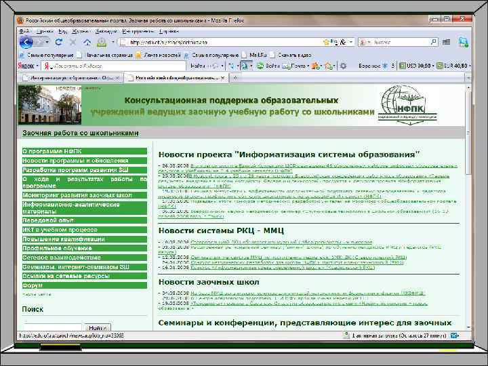Image resolution: width=488 pixels, height=366 pixels.
Task: Open the Инструменты menu
Action: (138, 31)
